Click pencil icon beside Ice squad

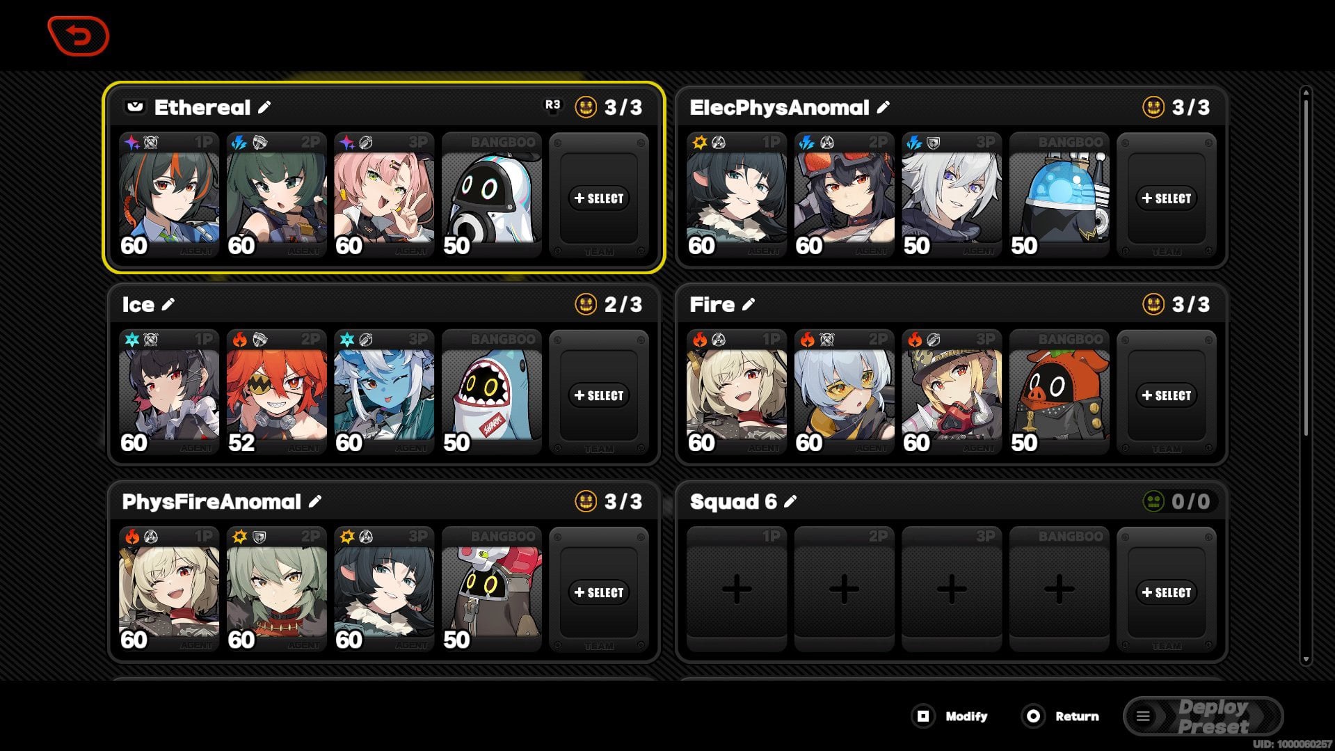[x=168, y=304]
